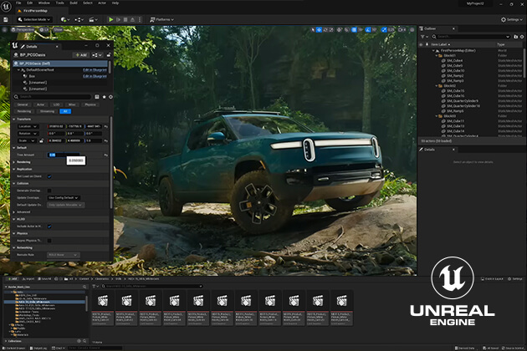Open the Build menu

click(x=74, y=3)
